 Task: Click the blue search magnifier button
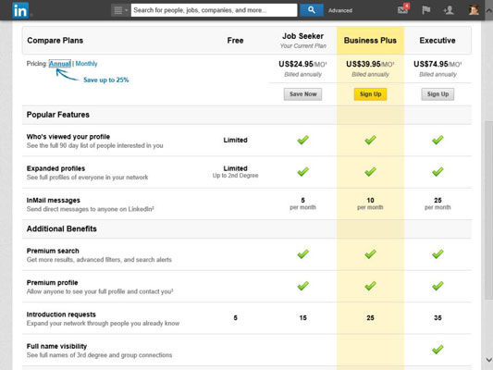click(x=312, y=10)
